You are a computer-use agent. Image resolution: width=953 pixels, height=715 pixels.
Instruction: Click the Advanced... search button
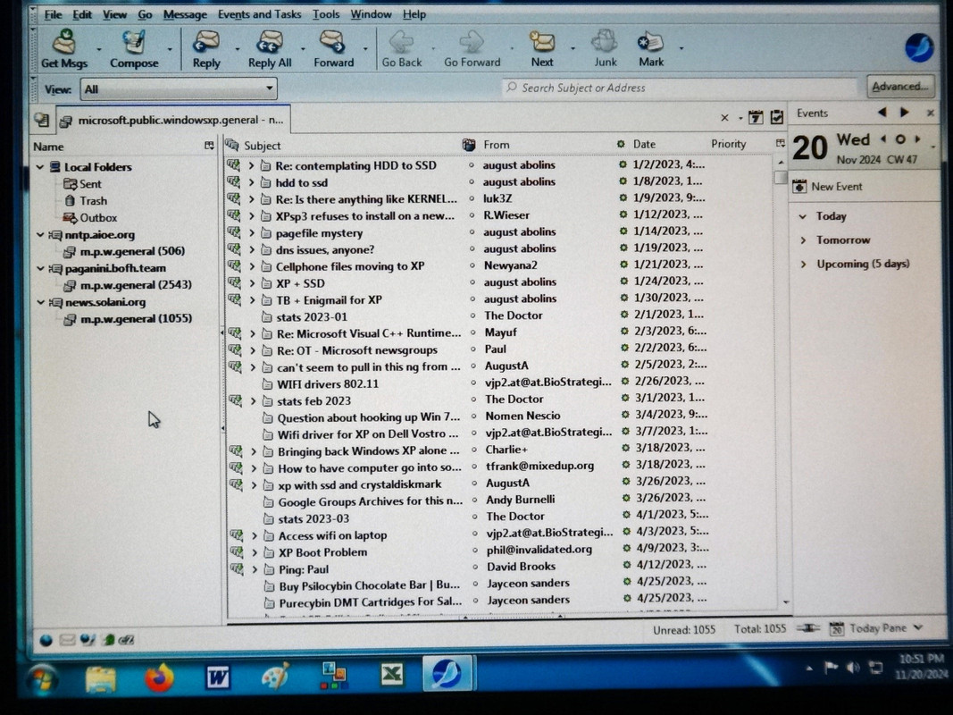pyautogui.click(x=900, y=87)
